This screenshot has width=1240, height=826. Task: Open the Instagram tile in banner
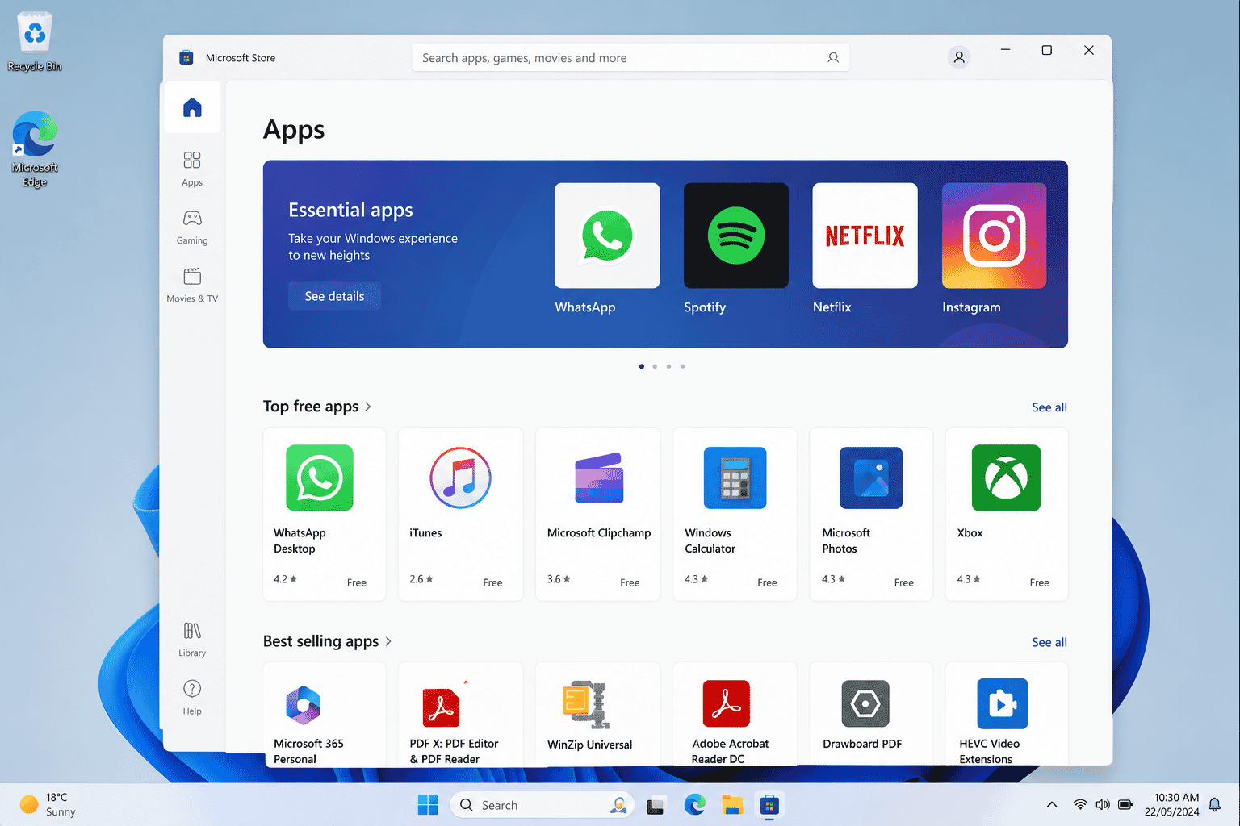(x=994, y=236)
